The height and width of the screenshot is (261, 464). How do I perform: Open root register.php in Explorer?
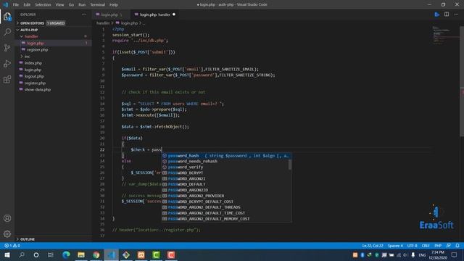tap(35, 83)
